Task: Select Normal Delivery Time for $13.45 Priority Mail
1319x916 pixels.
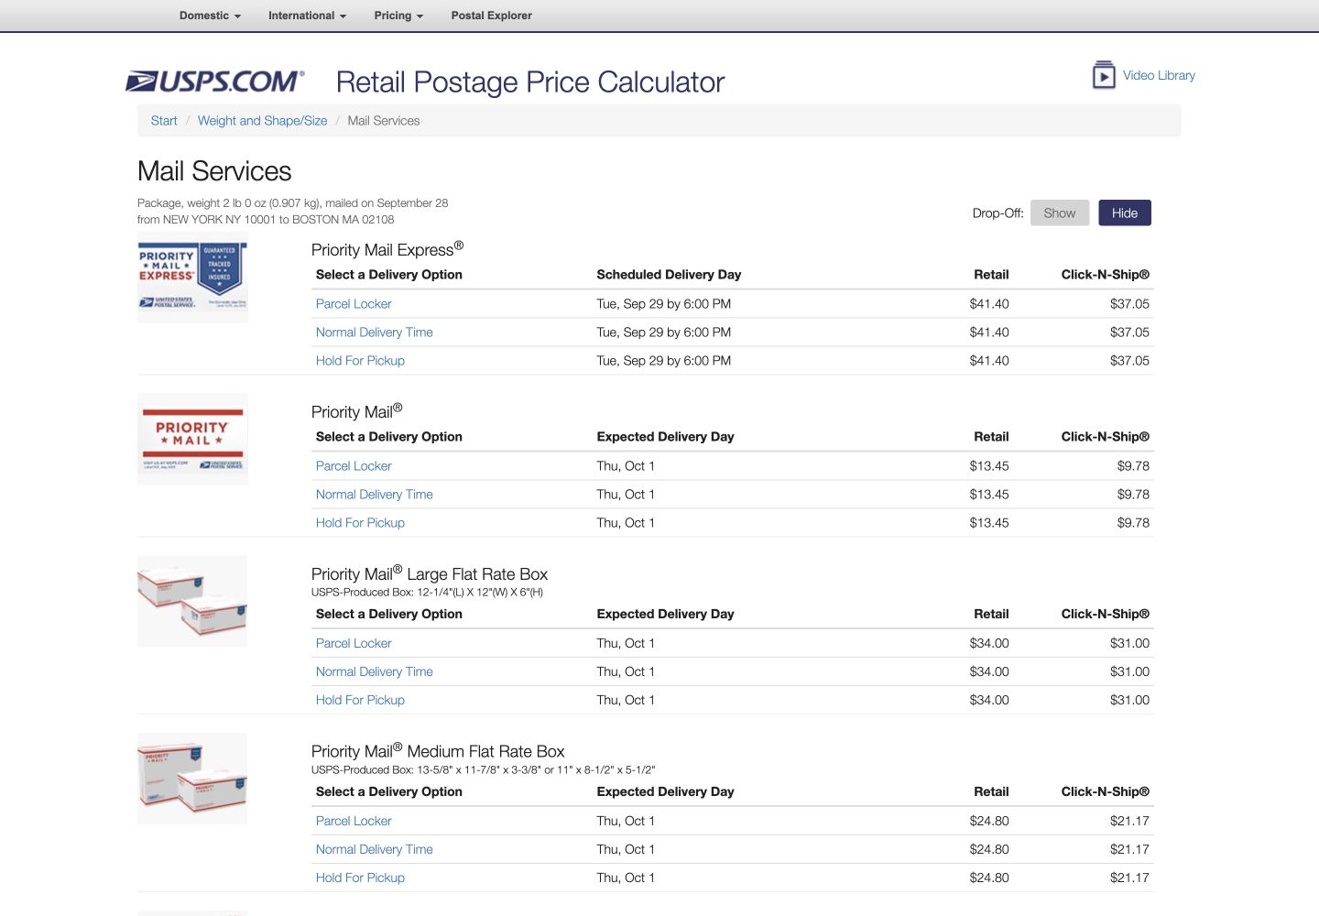Action: pyautogui.click(x=375, y=495)
